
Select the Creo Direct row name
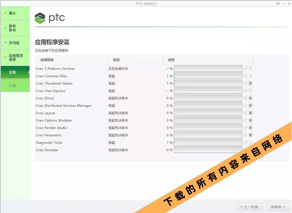tap(45, 98)
